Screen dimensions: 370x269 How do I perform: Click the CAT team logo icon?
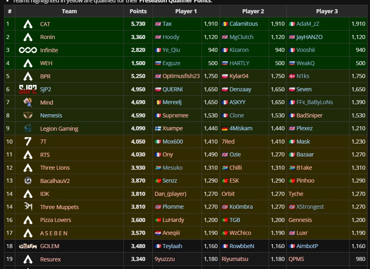pos(28,24)
